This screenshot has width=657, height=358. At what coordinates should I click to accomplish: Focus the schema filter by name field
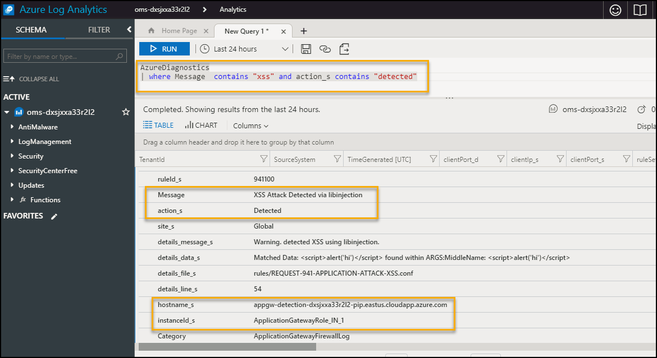click(65, 56)
